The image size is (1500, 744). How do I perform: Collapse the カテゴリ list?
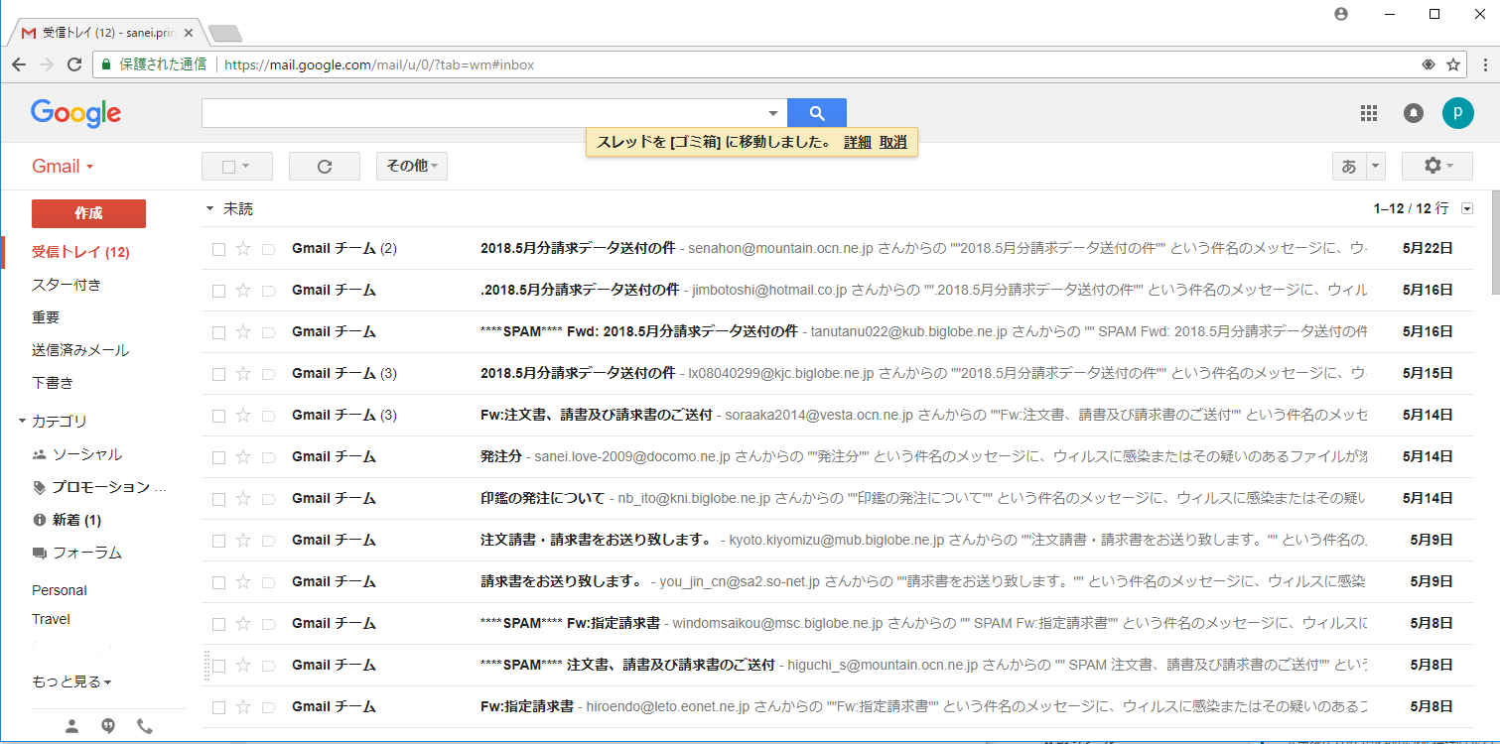(x=22, y=422)
